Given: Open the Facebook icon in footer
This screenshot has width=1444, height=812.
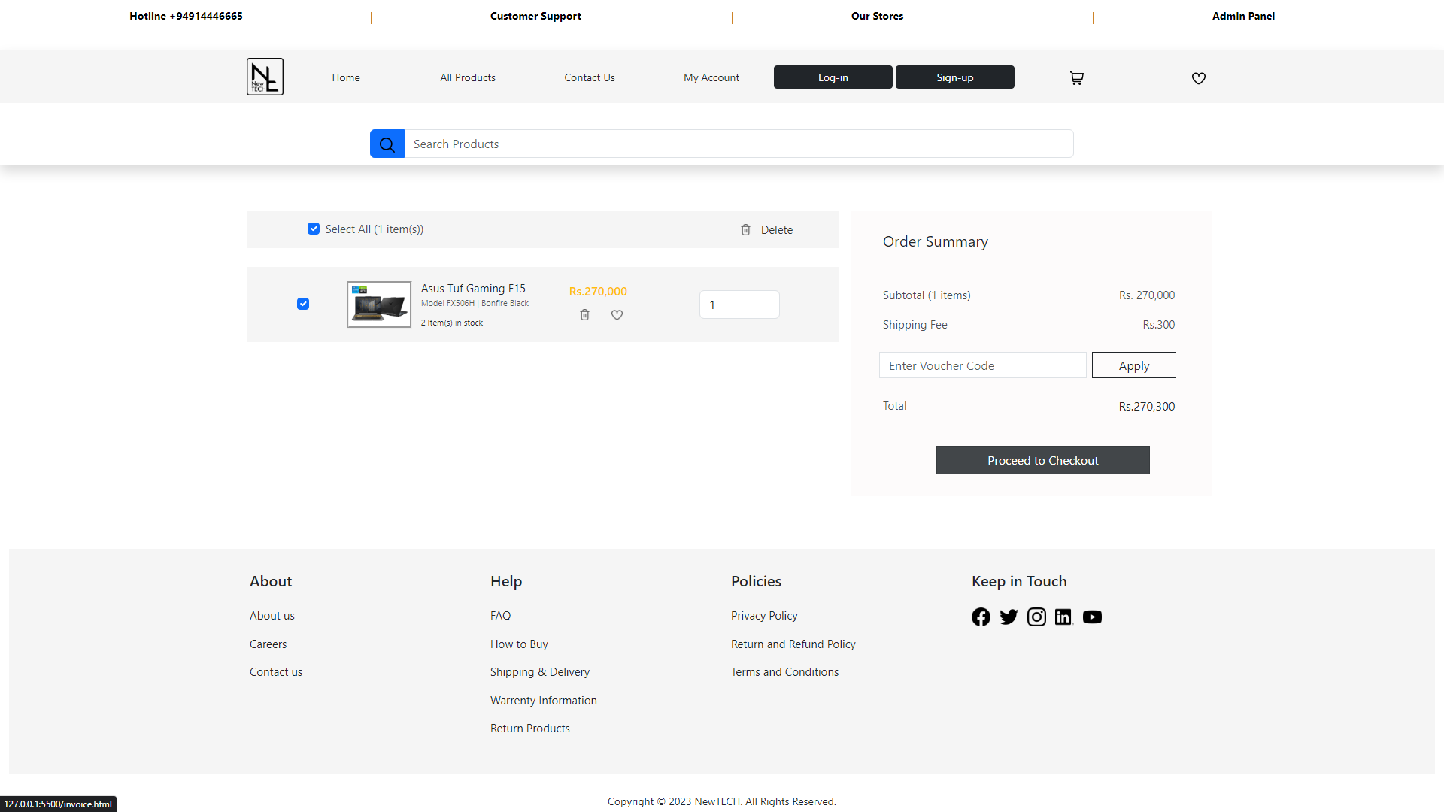Looking at the screenshot, I should 981,617.
